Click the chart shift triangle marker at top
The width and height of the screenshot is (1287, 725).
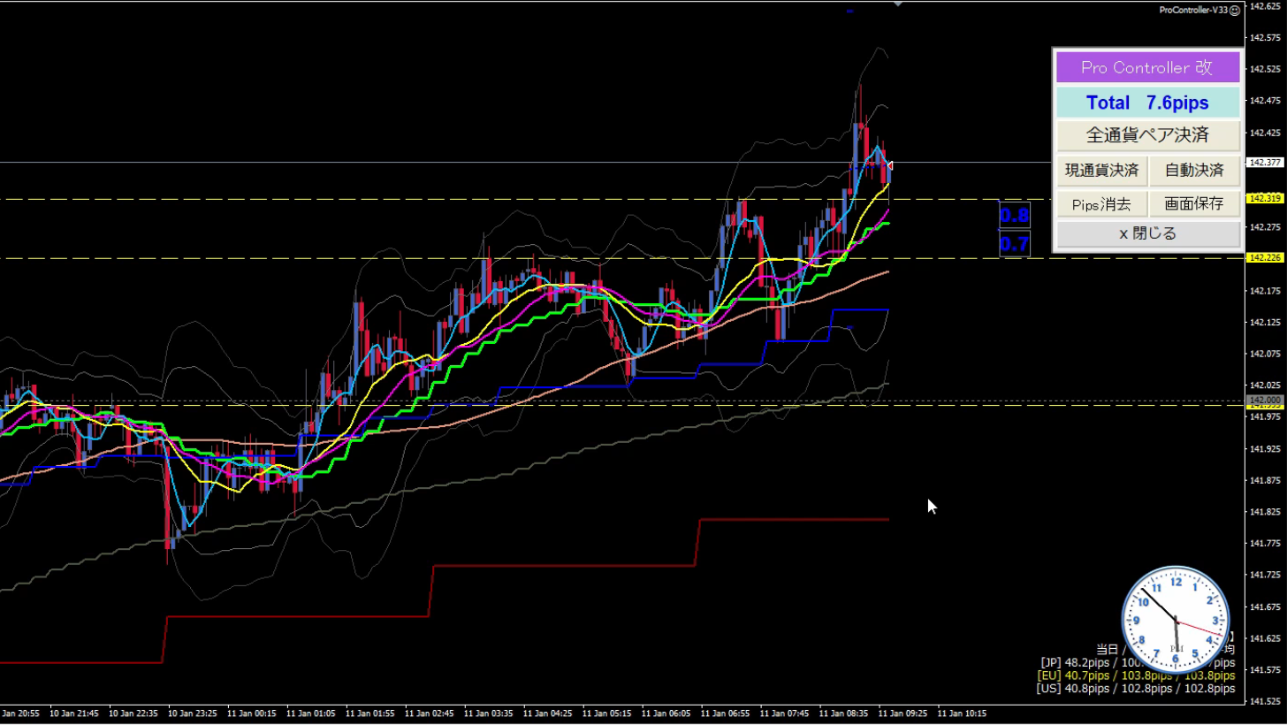point(898,4)
